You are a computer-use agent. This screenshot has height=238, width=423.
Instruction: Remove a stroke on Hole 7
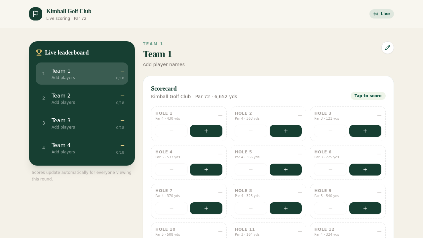point(172,208)
